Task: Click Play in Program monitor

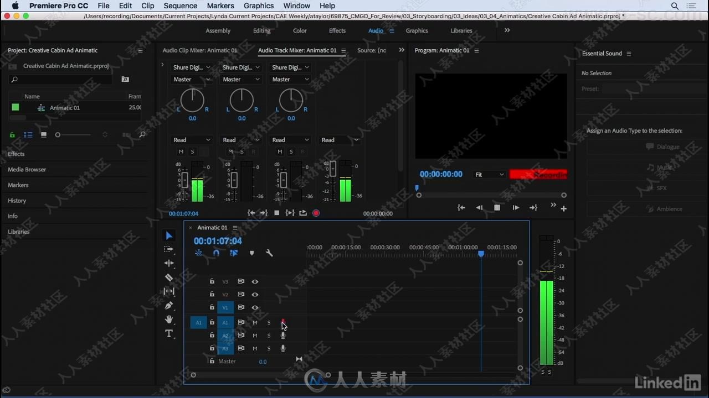Action: 516,208
